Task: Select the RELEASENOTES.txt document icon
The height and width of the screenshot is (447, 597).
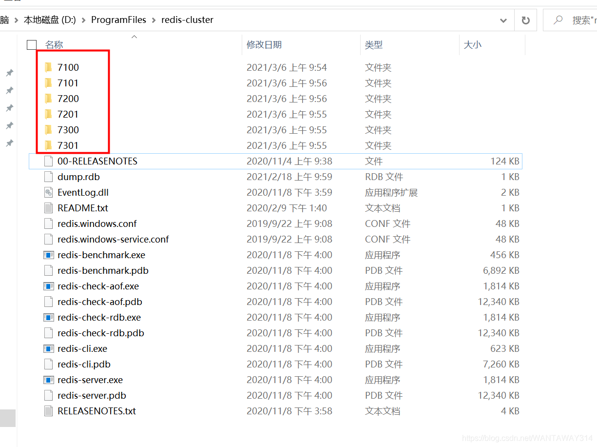Action: tap(48, 411)
